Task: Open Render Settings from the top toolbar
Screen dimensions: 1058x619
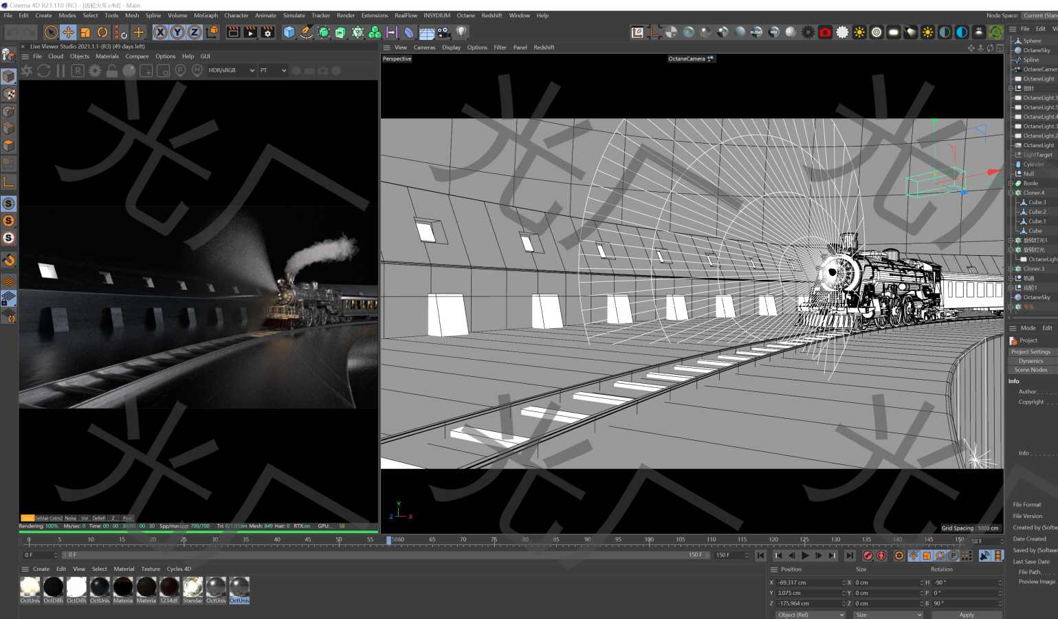Action: 268,32
